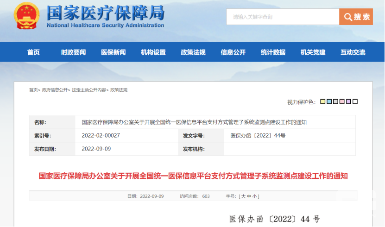Click the 政府信息公开 breadcrumb link
Viewport: 385px width, 227px height.
click(x=55, y=90)
